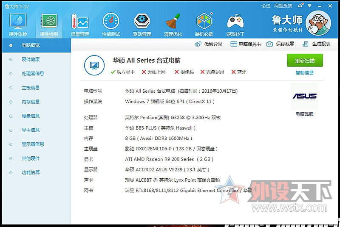340x227 pixels.
Task: Click the 重新扫描 rescan button
Action: click(x=305, y=60)
